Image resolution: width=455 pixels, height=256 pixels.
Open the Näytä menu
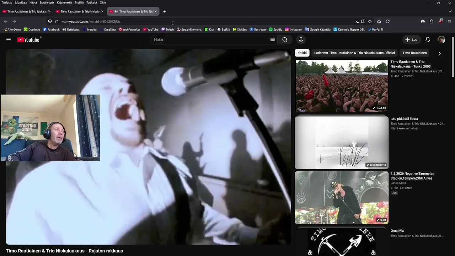pos(33,2)
